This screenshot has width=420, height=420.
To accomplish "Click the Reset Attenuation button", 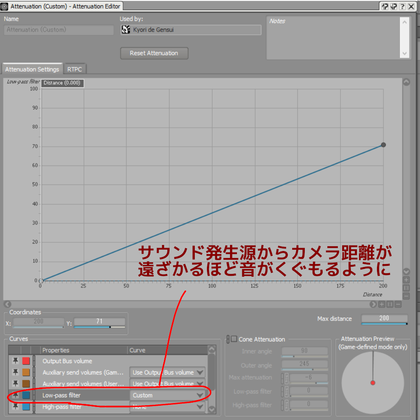I will [154, 53].
